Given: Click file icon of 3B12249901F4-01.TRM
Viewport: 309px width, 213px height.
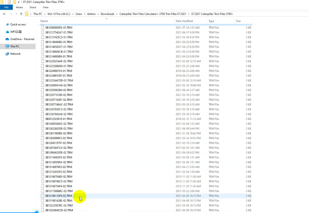Looking at the screenshot, I should pyautogui.click(x=42, y=71).
